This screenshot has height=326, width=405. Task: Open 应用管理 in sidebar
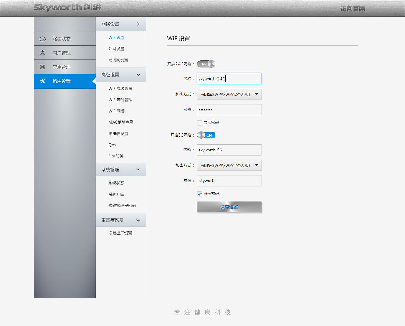click(65, 67)
